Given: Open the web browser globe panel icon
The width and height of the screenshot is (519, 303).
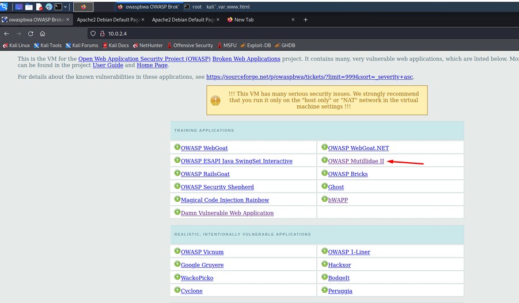Looking at the screenshot, I should click(x=49, y=6).
